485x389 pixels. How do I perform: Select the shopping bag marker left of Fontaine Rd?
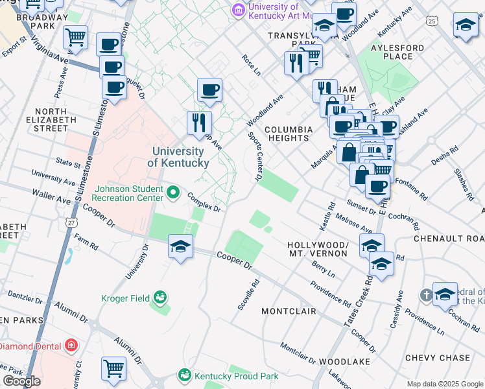coord(361,176)
